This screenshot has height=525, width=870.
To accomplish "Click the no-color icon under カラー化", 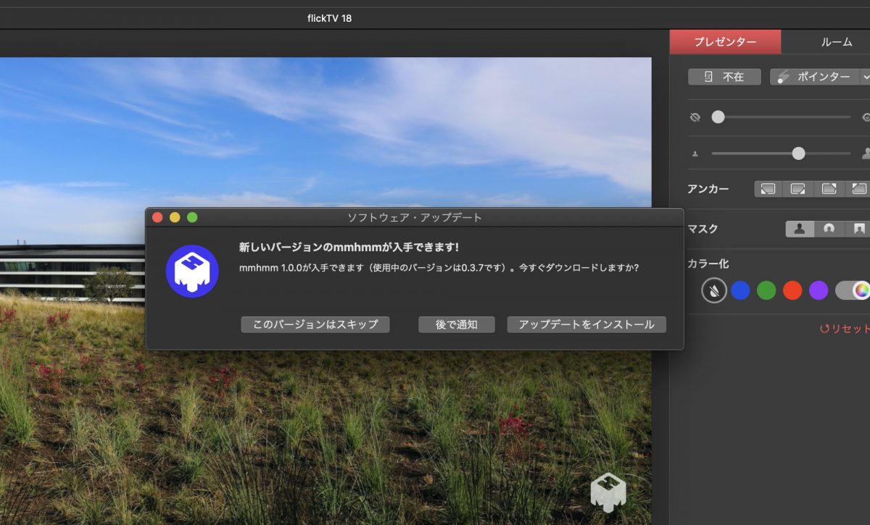I will point(714,290).
